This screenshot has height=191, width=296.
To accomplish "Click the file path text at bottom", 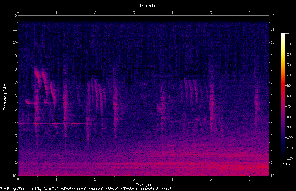I will 86,189.
